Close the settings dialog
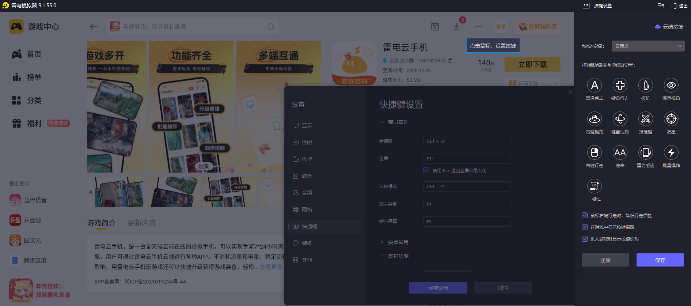The width and height of the screenshot is (691, 306). [x=570, y=92]
